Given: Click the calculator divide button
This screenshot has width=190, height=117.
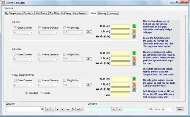Looking at the screenshot, I should point(63,109).
